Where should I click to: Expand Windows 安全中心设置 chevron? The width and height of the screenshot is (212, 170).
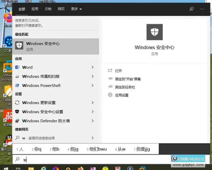coord(93,112)
